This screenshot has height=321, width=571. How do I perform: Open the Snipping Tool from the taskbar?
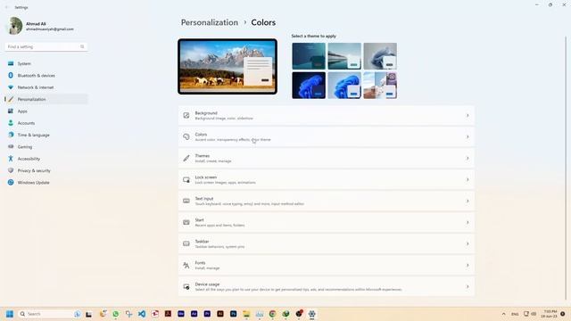pos(128,314)
